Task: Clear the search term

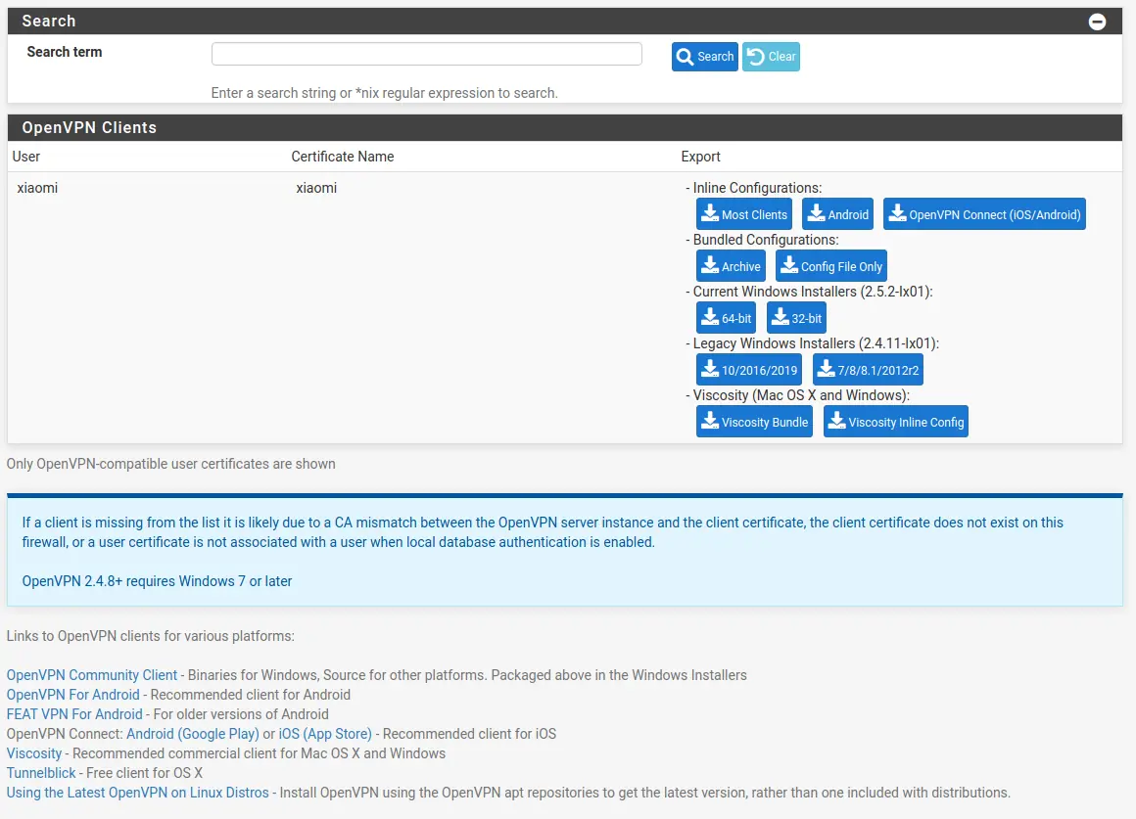Action: [771, 57]
